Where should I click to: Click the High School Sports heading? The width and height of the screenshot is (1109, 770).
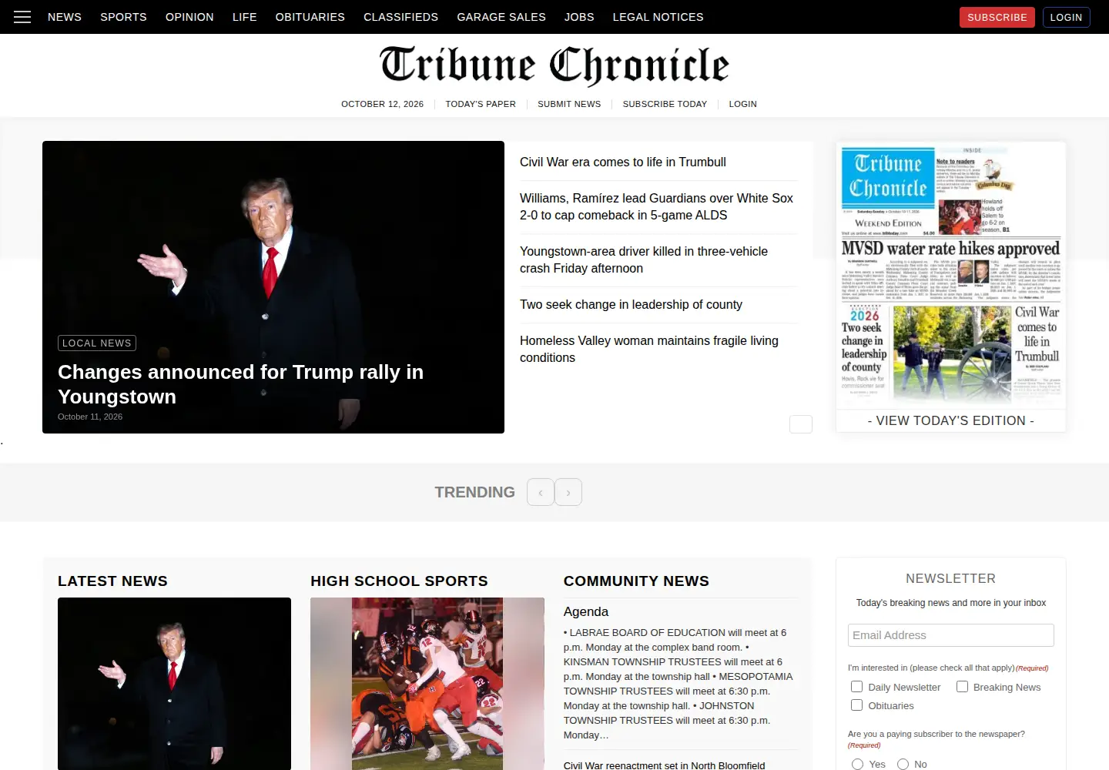(399, 581)
